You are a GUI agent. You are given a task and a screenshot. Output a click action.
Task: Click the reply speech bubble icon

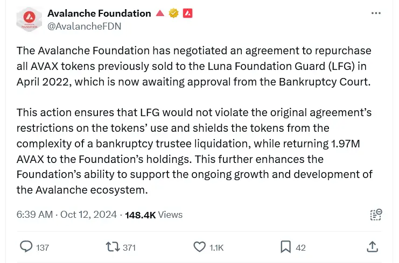click(x=26, y=247)
